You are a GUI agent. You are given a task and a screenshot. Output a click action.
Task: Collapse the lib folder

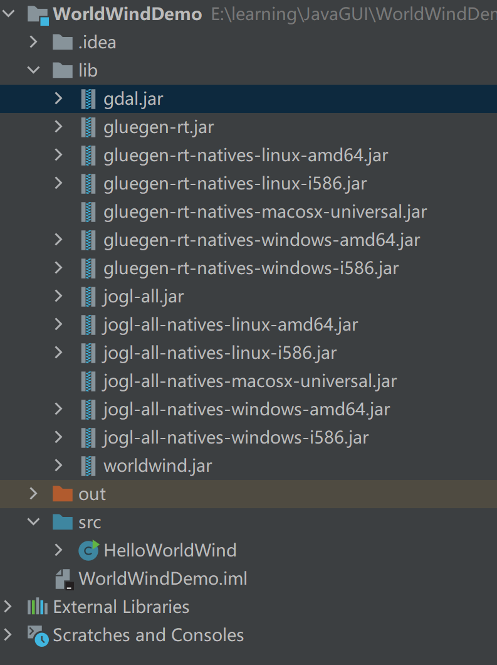point(33,70)
